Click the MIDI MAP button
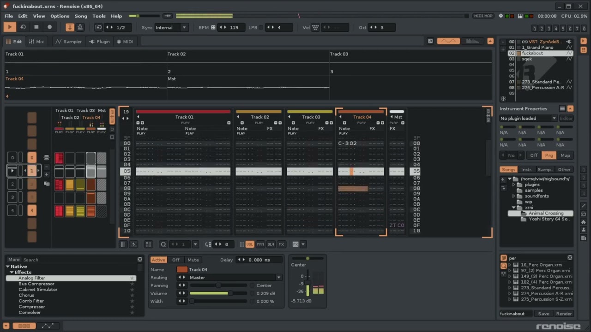Screen dimensions: 591x332 click(x=483, y=16)
